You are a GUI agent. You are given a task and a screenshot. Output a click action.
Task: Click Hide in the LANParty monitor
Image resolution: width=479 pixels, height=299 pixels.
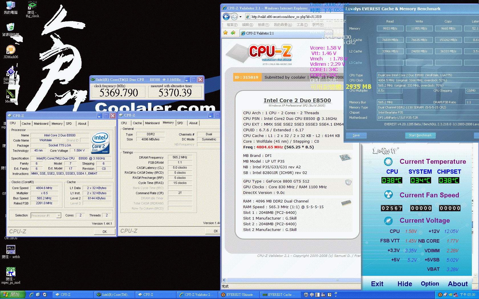point(405,284)
